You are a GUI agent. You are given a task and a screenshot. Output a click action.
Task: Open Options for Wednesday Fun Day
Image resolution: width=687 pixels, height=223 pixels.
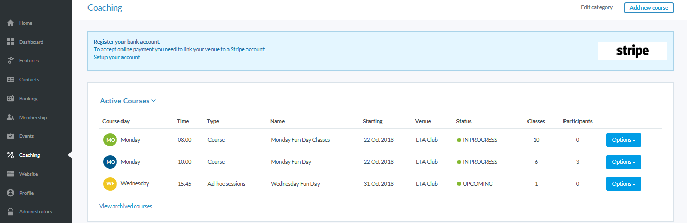(x=623, y=184)
